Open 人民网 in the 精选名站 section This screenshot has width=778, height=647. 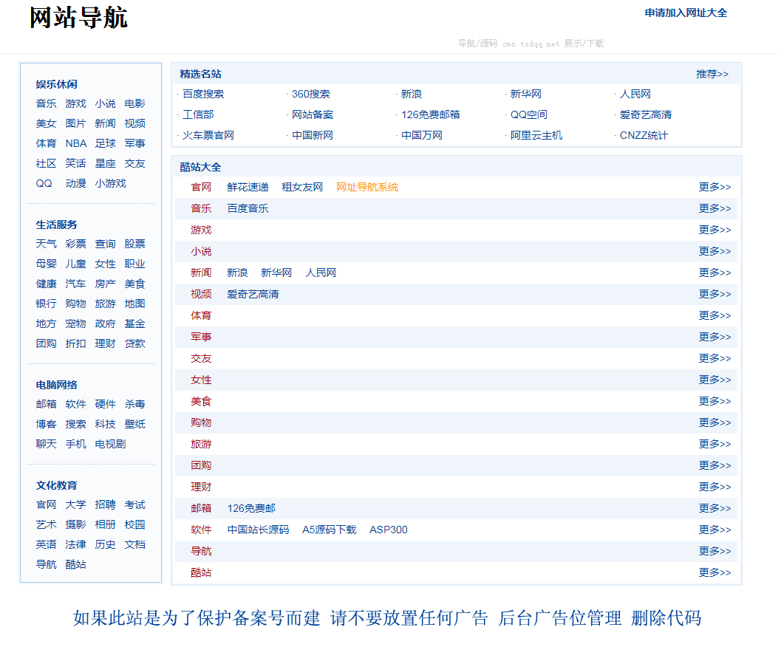pos(635,94)
